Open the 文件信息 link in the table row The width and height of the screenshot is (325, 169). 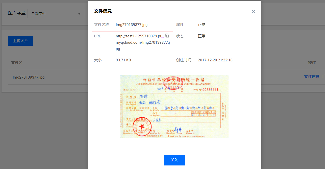pos(312,76)
